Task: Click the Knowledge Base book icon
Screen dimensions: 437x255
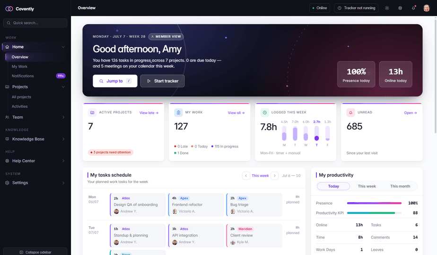Action: [x=7, y=139]
